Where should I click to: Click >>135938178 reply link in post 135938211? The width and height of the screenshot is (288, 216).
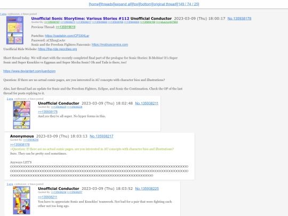[x=48, y=111]
